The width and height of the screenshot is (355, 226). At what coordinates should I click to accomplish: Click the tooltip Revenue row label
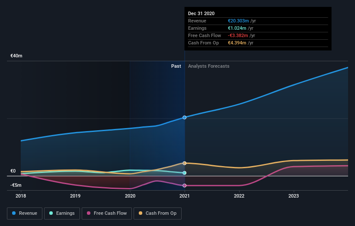click(197, 21)
